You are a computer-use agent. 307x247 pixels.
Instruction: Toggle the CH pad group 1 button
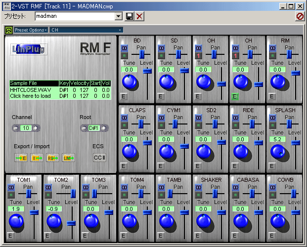point(235,56)
